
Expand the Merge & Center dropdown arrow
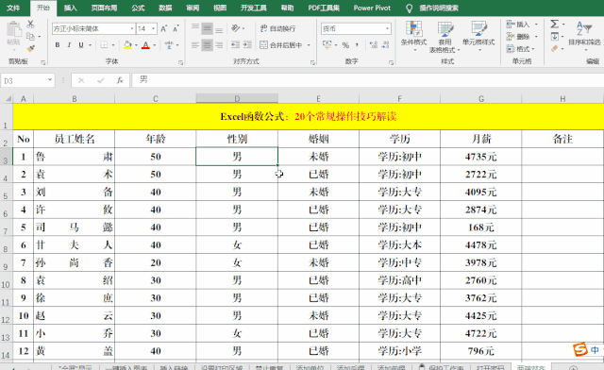(x=309, y=45)
